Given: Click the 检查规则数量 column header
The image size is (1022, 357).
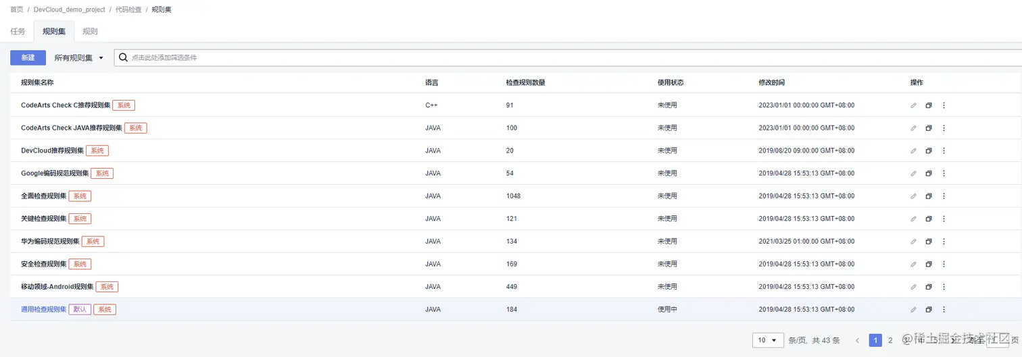Looking at the screenshot, I should [x=526, y=82].
